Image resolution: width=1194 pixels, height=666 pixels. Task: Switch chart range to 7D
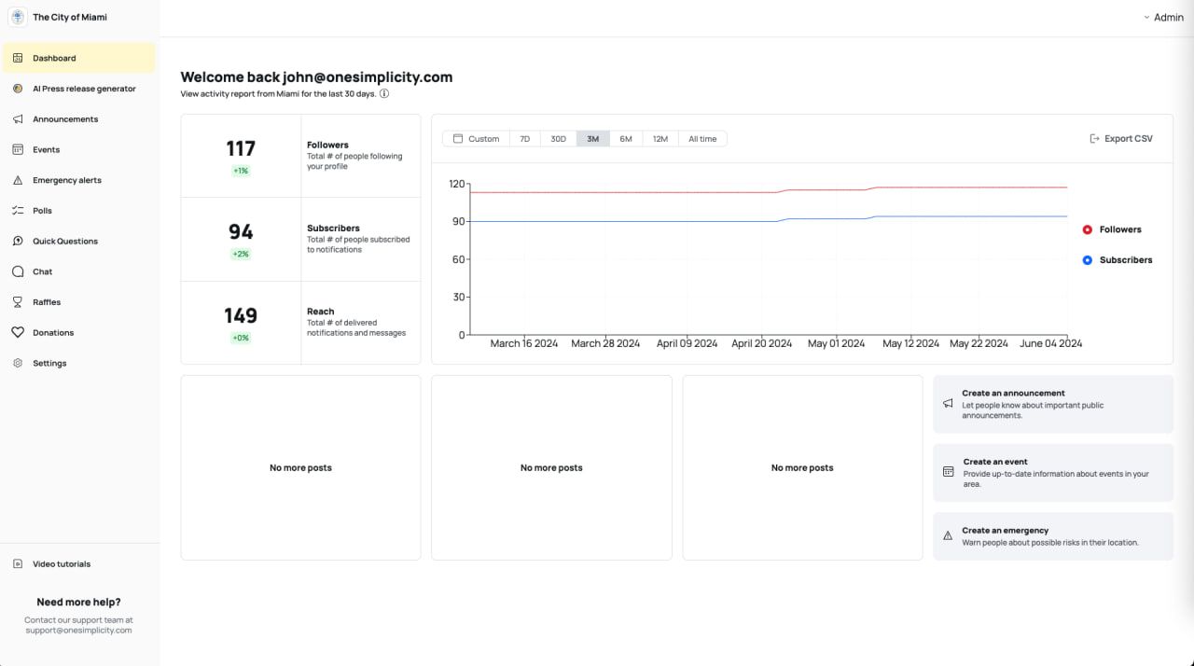(x=524, y=139)
